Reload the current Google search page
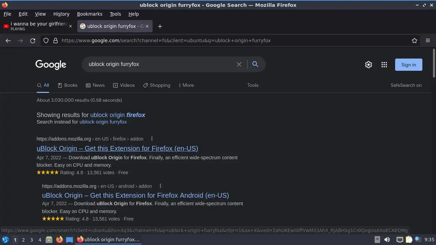This screenshot has width=436, height=245. pyautogui.click(x=33, y=40)
